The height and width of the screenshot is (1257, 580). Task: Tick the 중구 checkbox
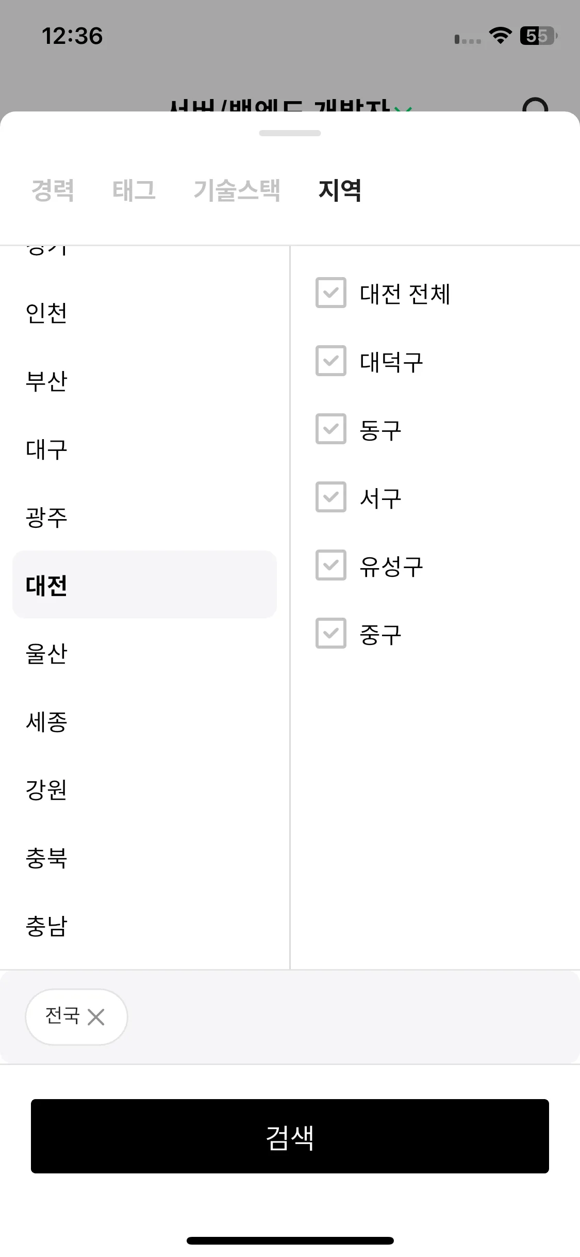pos(331,633)
